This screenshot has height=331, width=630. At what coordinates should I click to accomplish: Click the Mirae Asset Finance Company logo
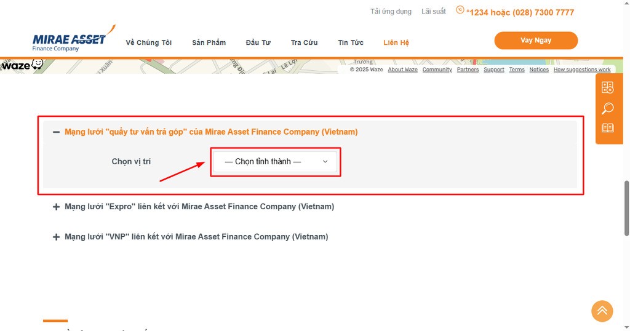click(74, 39)
